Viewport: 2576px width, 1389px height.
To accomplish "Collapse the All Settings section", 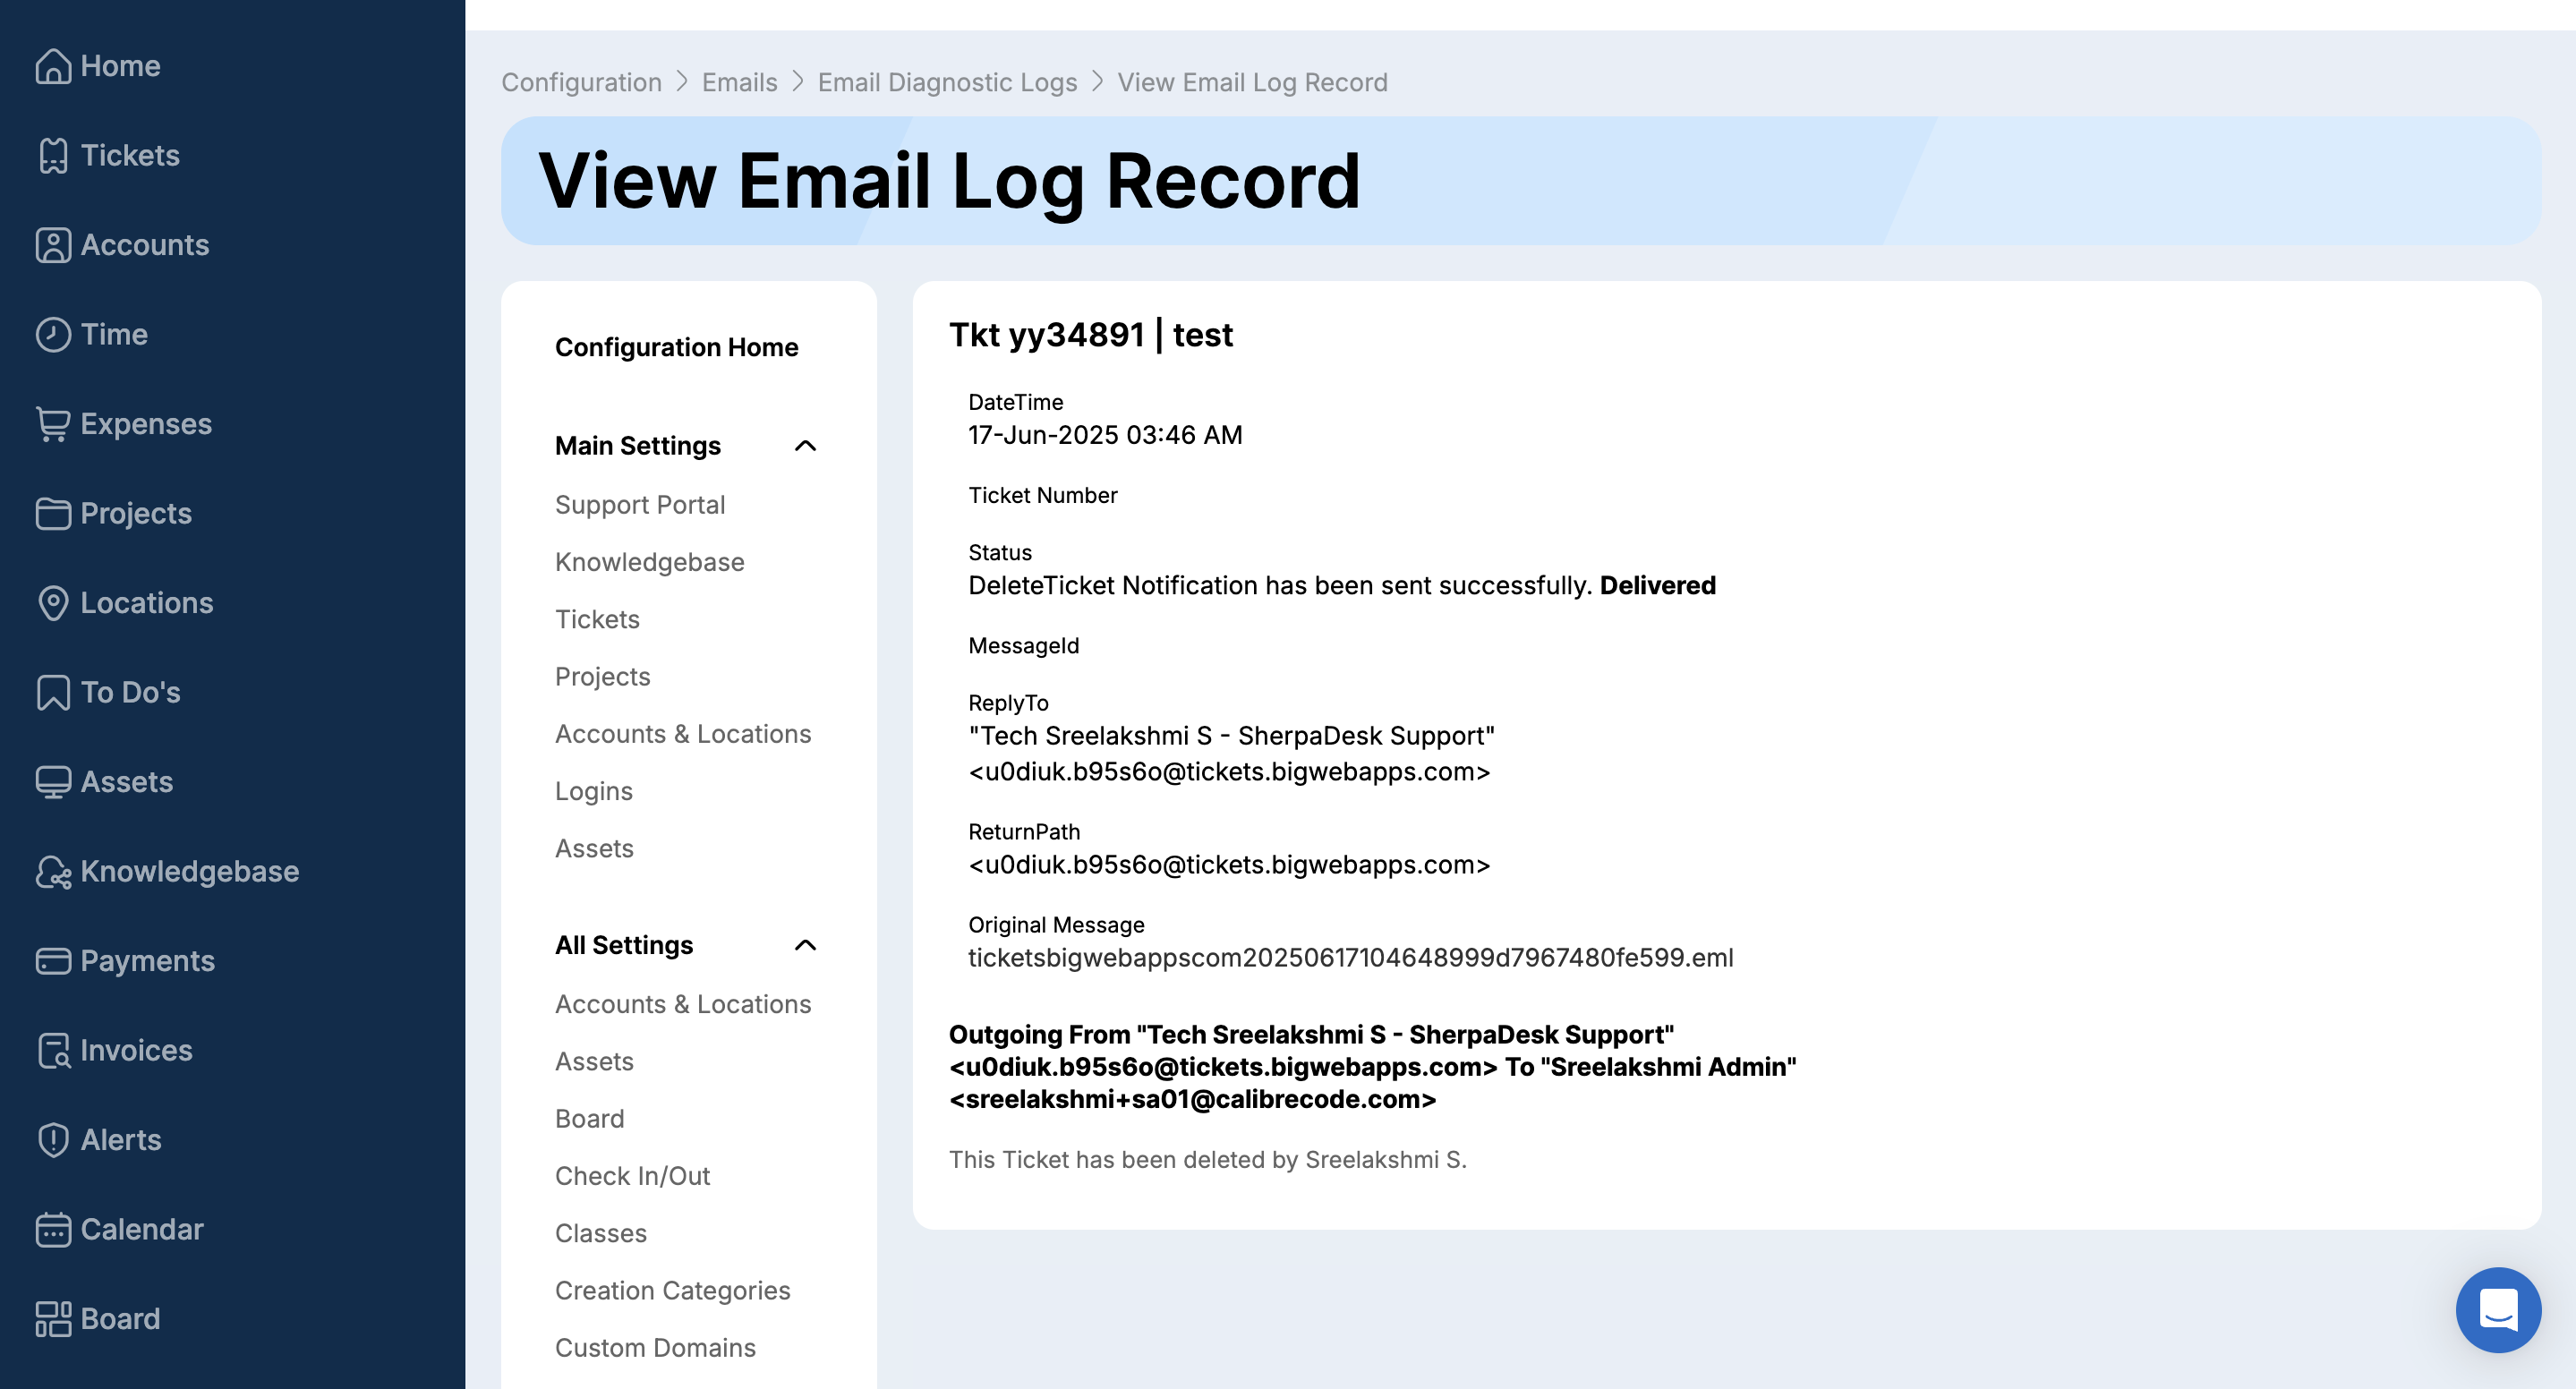I will click(805, 946).
